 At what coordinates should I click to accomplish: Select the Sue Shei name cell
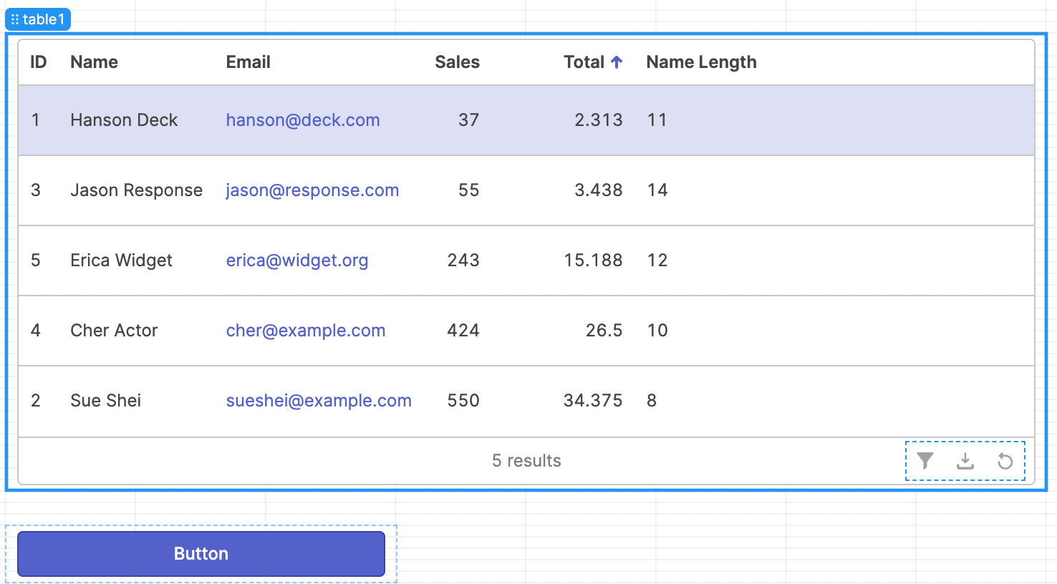pyautogui.click(x=106, y=401)
